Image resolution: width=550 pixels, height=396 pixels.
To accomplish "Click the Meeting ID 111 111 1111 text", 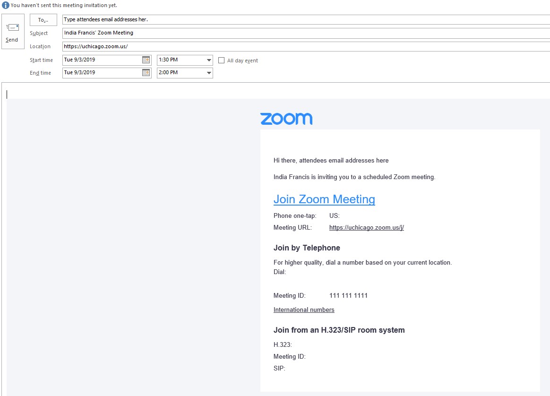I will point(348,296).
